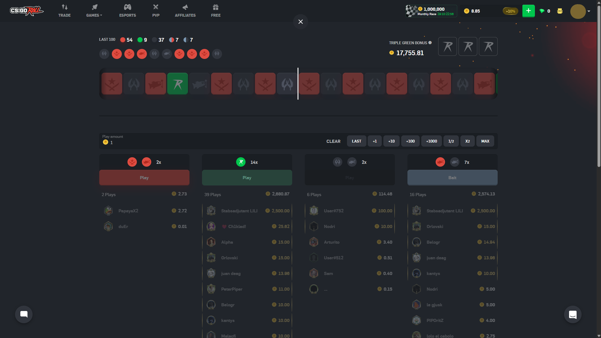
Task: Click the AFFILIATES megaphone icon
Action: (185, 6)
